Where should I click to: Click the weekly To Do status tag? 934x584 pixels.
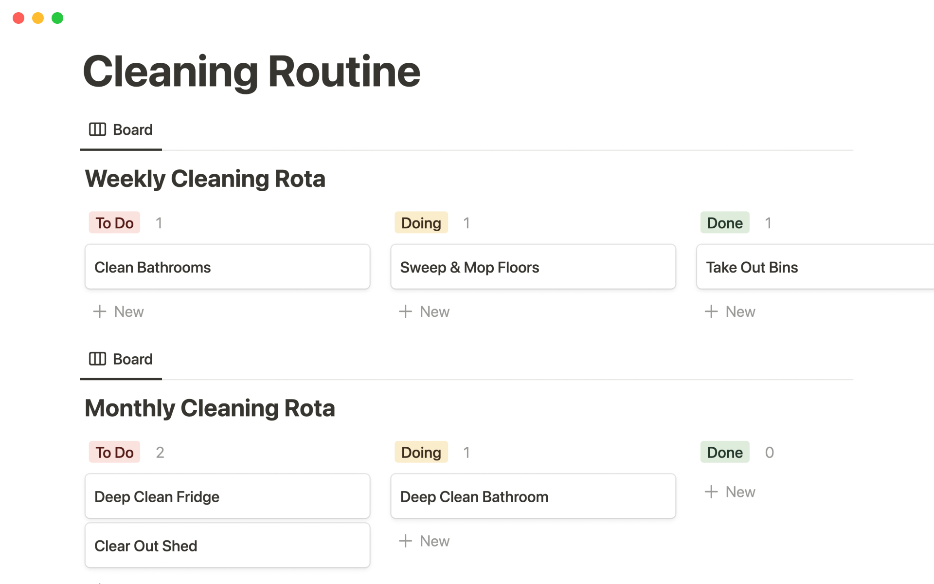[x=114, y=223]
